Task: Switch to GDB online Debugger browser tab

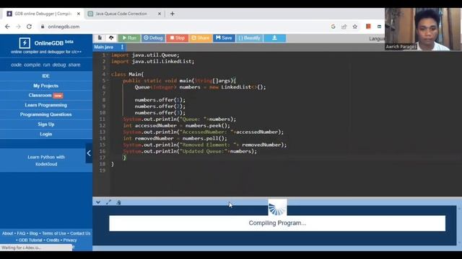Action: [x=43, y=14]
